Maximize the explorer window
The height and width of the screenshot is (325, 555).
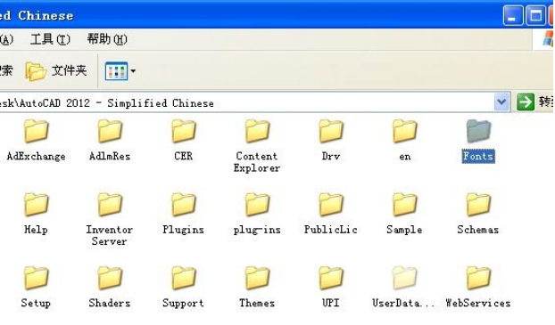(535, 15)
